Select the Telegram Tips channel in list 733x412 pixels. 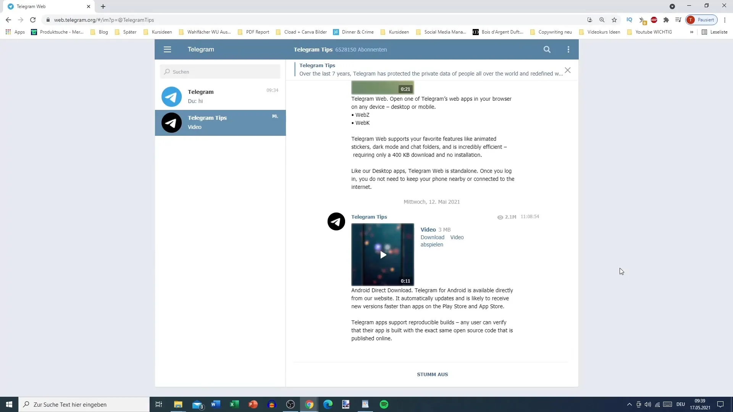(x=220, y=123)
